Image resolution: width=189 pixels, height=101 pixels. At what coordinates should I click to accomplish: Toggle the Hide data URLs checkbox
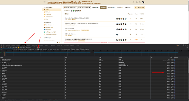(x=18, y=49)
